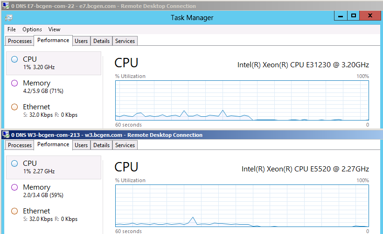Open Services tab in top window
Screen dimensions: 383x234
[125, 41]
